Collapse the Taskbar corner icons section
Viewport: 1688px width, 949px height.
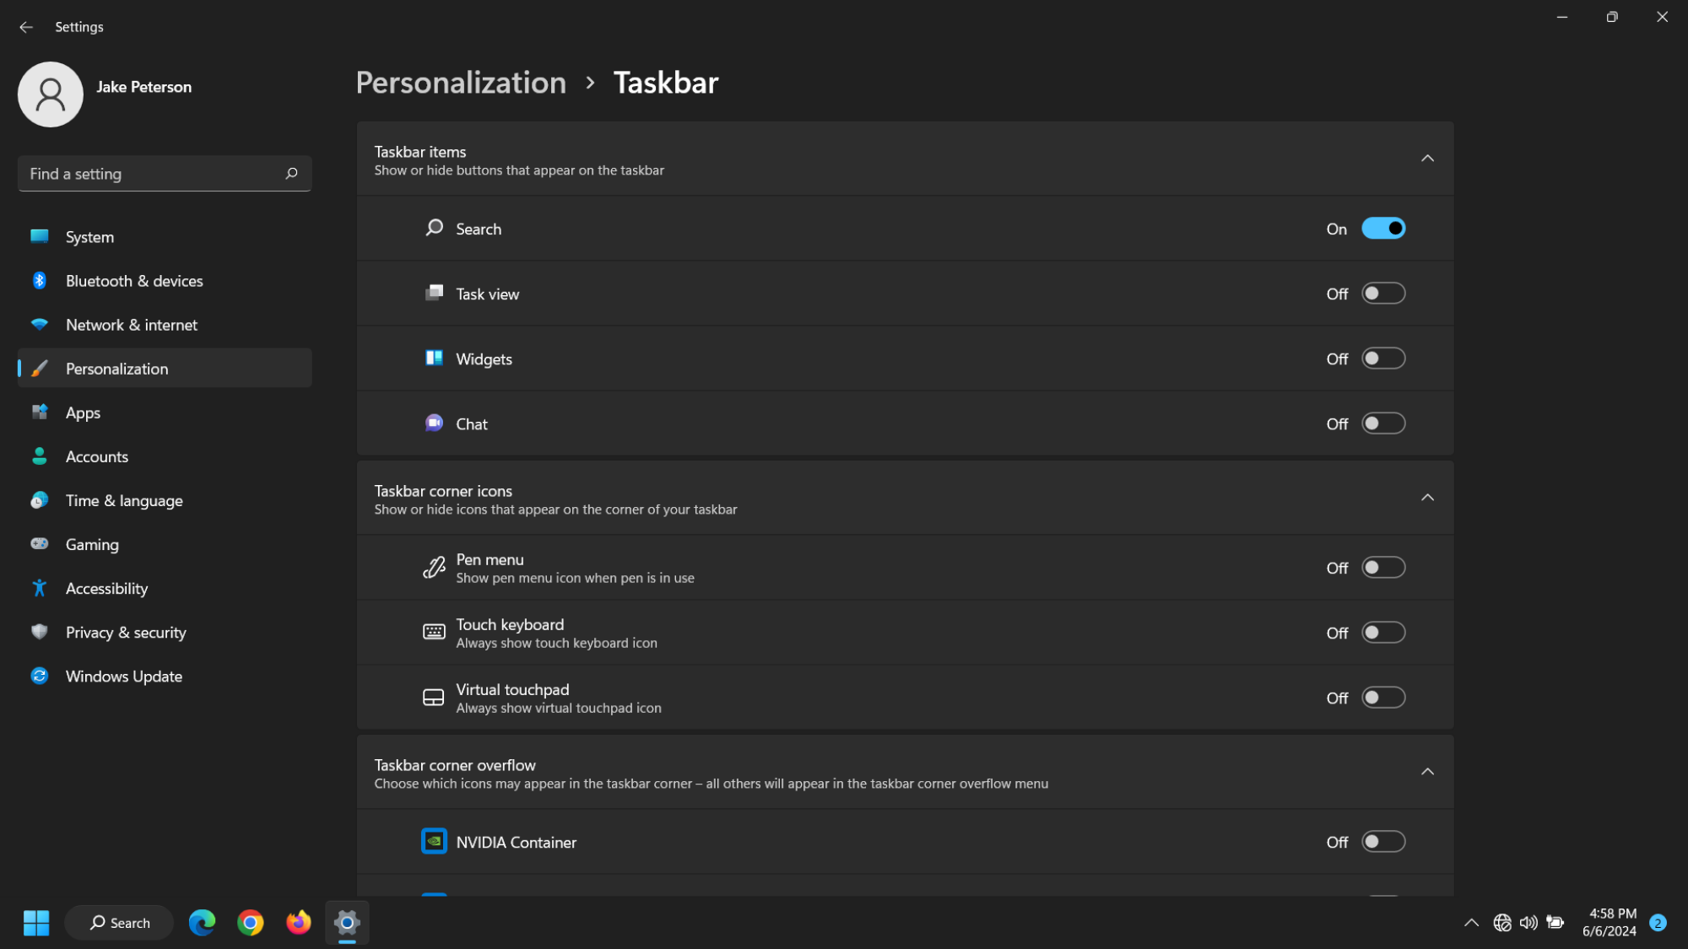(x=1427, y=499)
